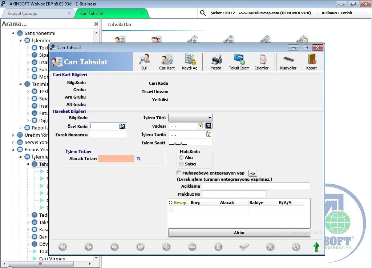Click the magnifier search icon beside Şirket
Screen dimensions: 372x268
203,13
